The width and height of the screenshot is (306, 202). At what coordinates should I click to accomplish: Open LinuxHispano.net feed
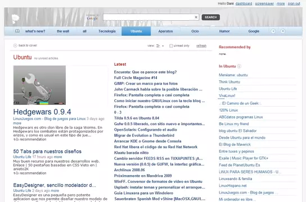click(x=233, y=186)
